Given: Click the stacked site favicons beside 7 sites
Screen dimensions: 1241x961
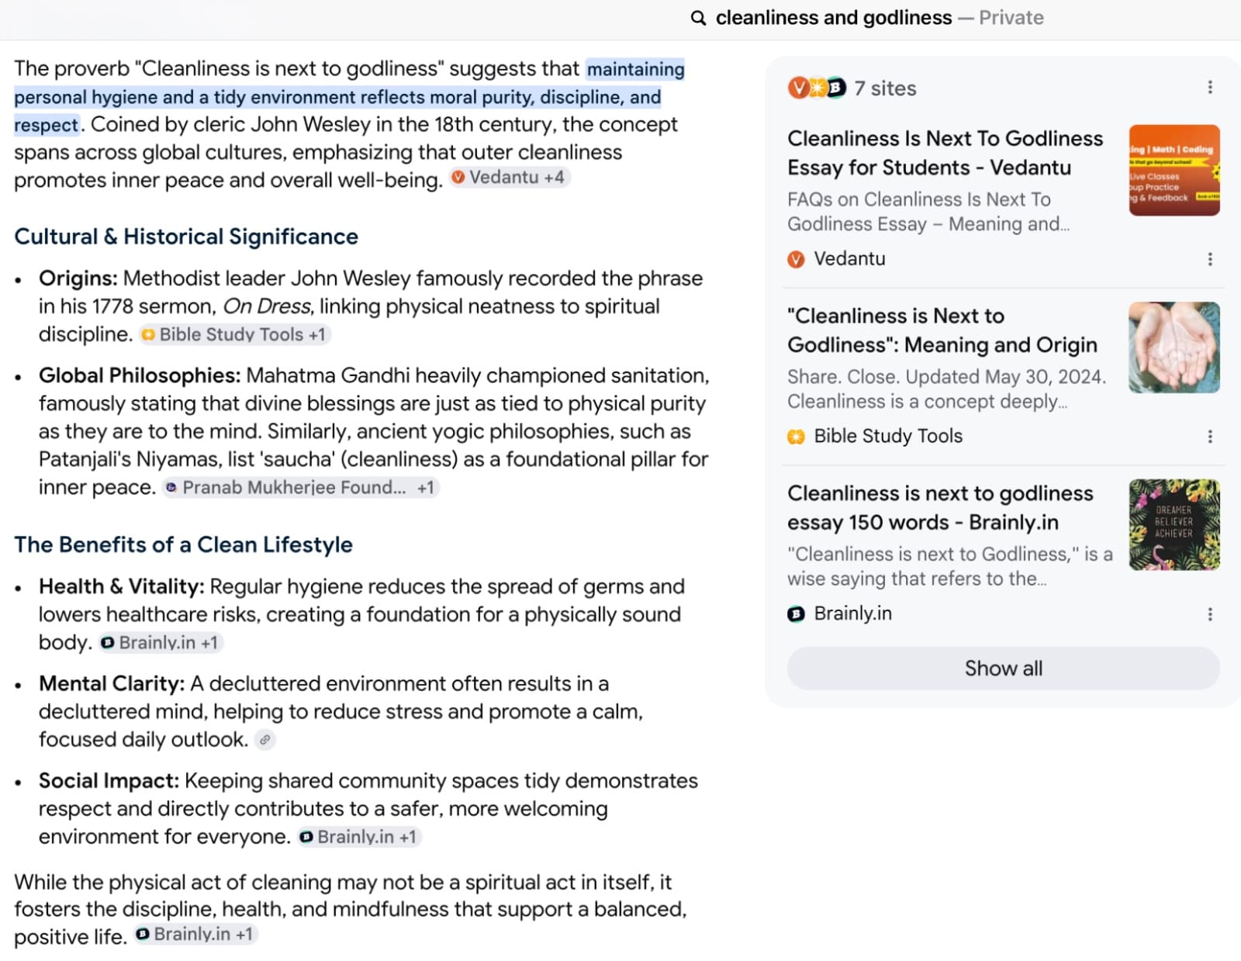Looking at the screenshot, I should coord(817,88).
